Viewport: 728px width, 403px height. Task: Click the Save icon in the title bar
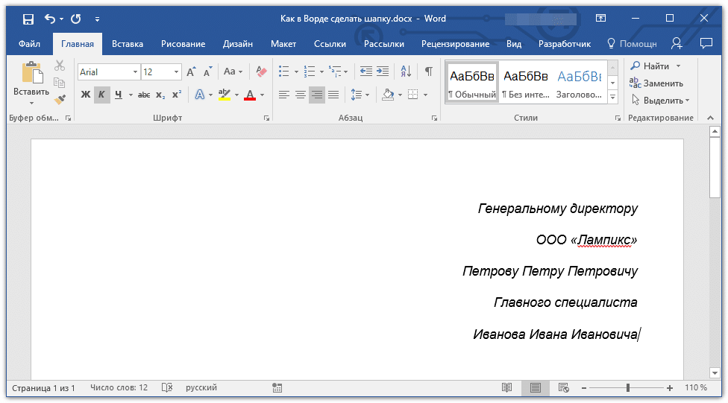[28, 19]
